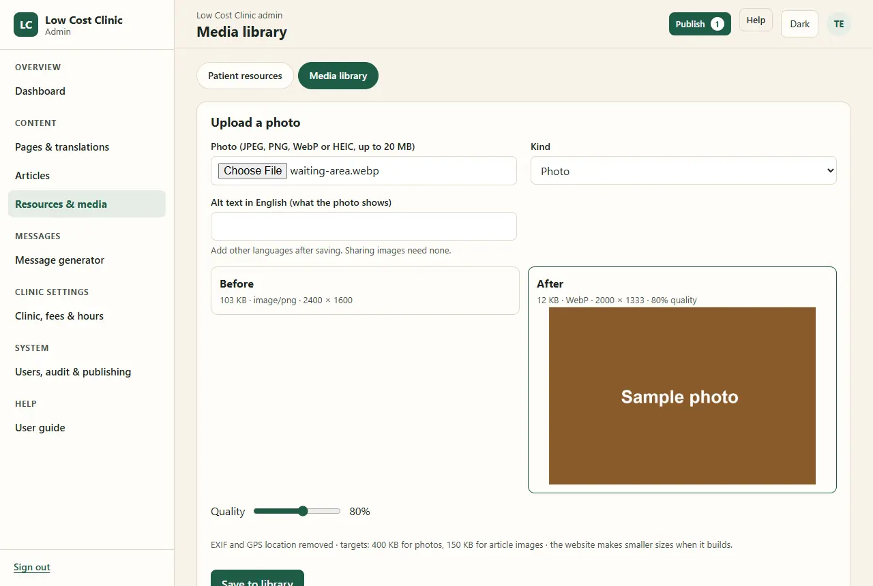Click the 'Photo (JPEG, PNG, WebP or HEIC' label
Viewport: 873px width, 586px height.
click(x=313, y=146)
